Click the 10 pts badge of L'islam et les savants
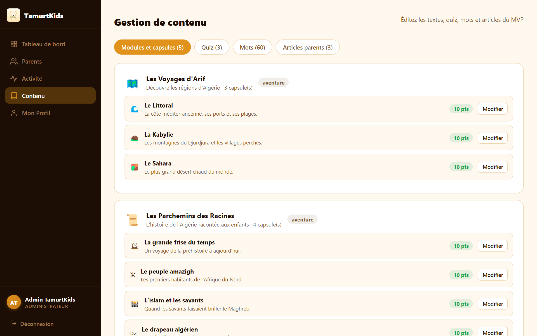Screen dimensions: 537x336 [461, 304]
